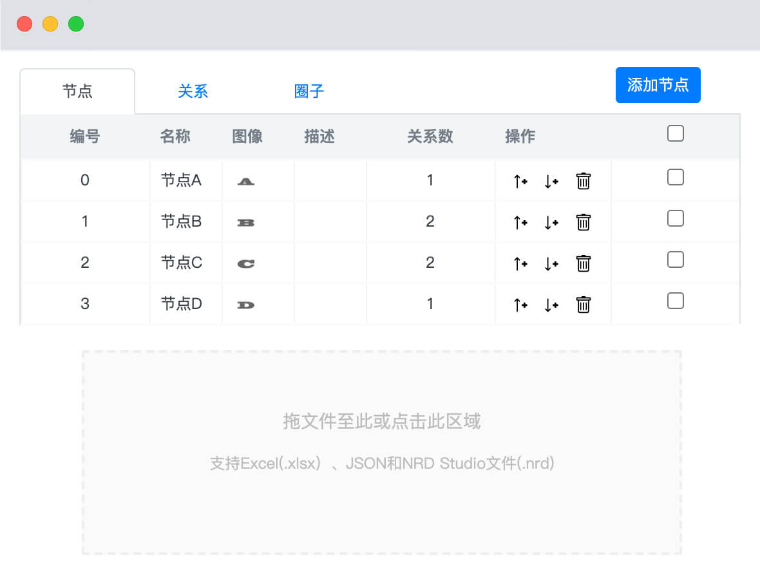
Task: Remove 节点C via its trash icon
Action: [x=583, y=263]
